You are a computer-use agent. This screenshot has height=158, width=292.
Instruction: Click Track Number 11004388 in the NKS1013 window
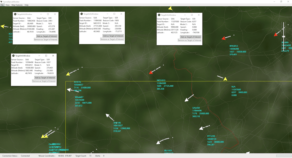tap(98, 20)
